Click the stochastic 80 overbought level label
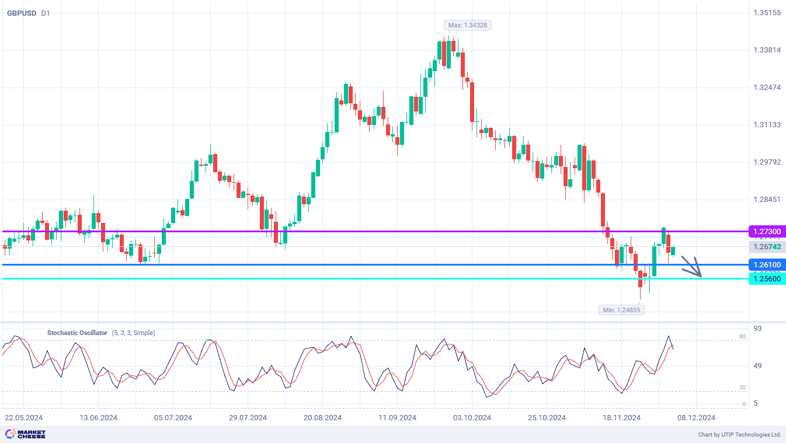The height and width of the screenshot is (443, 786). coord(743,337)
